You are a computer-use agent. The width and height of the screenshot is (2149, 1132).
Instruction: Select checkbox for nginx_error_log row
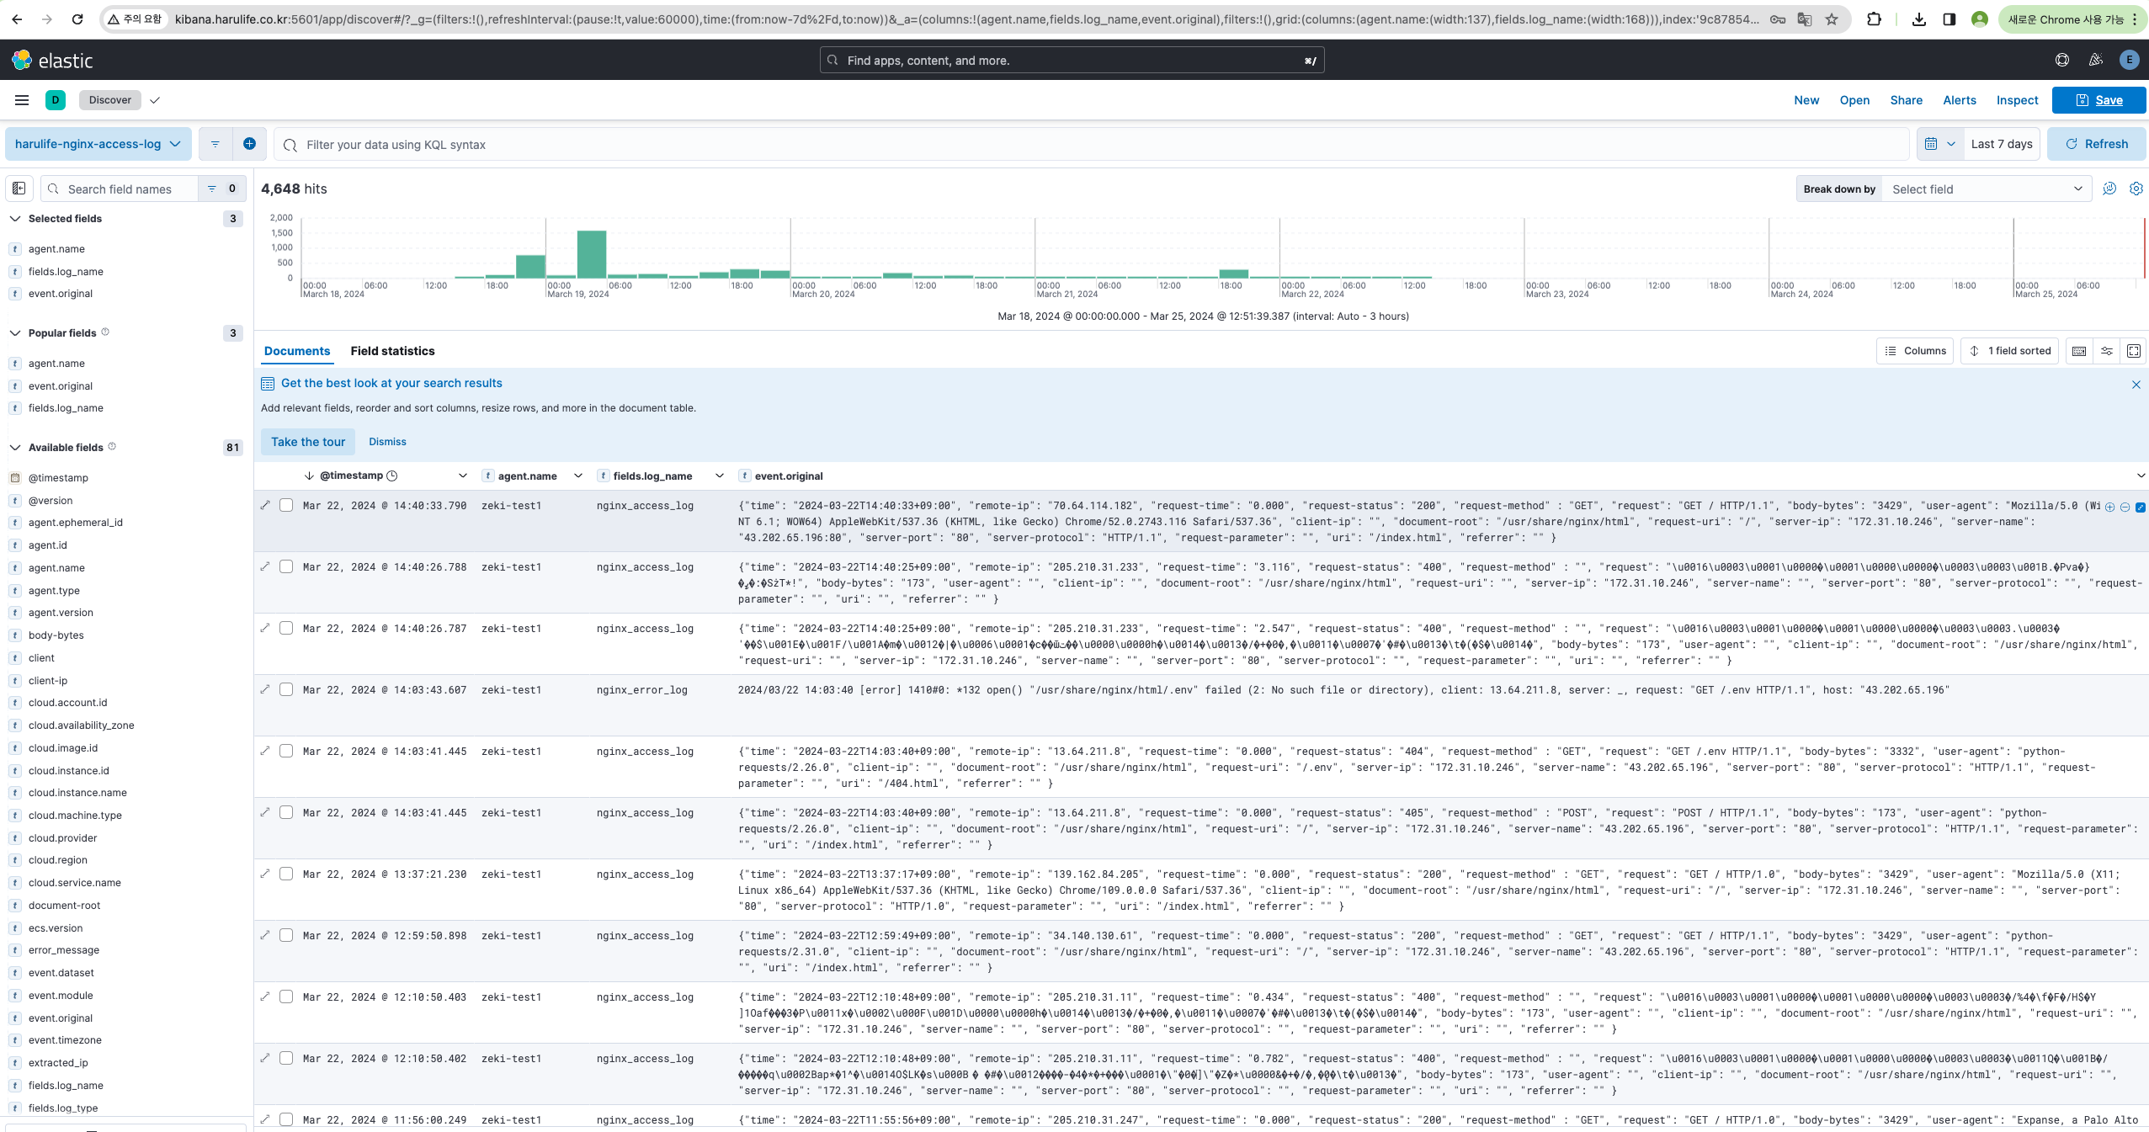286,690
